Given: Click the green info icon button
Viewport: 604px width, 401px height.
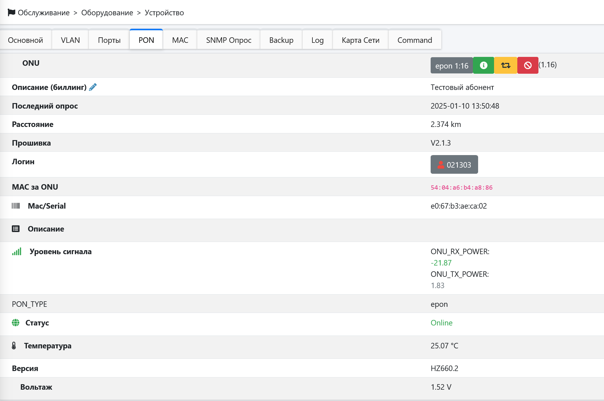Looking at the screenshot, I should [483, 65].
